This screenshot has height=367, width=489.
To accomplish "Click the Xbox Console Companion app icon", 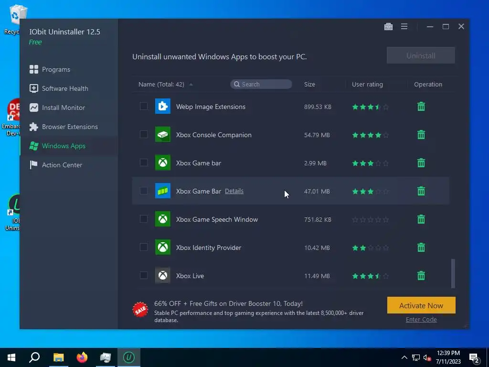I will pos(163,134).
